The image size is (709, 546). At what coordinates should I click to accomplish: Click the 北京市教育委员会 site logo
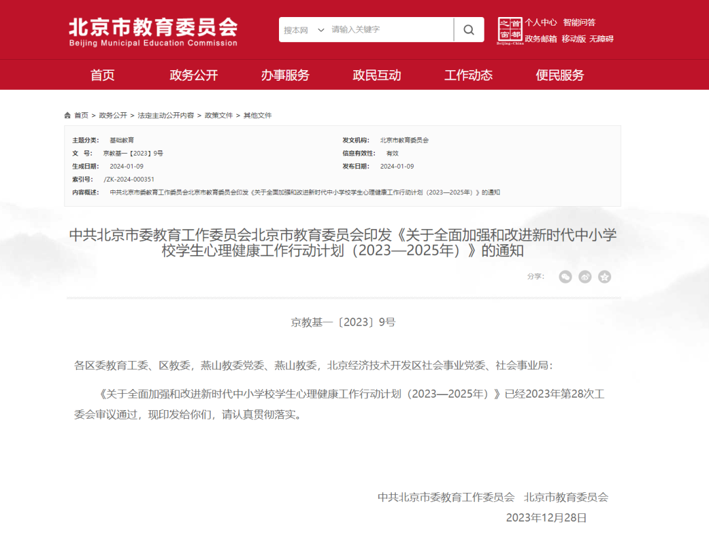(153, 32)
